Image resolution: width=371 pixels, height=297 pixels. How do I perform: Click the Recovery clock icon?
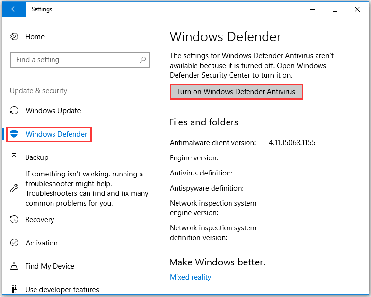[x=14, y=219]
